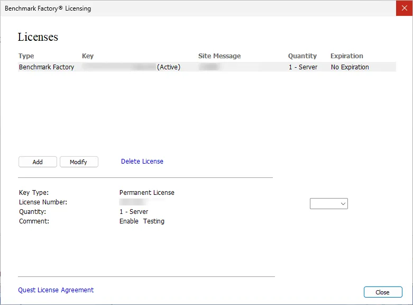
Task: Click the 'Key Type:' label
Action: tap(34, 193)
